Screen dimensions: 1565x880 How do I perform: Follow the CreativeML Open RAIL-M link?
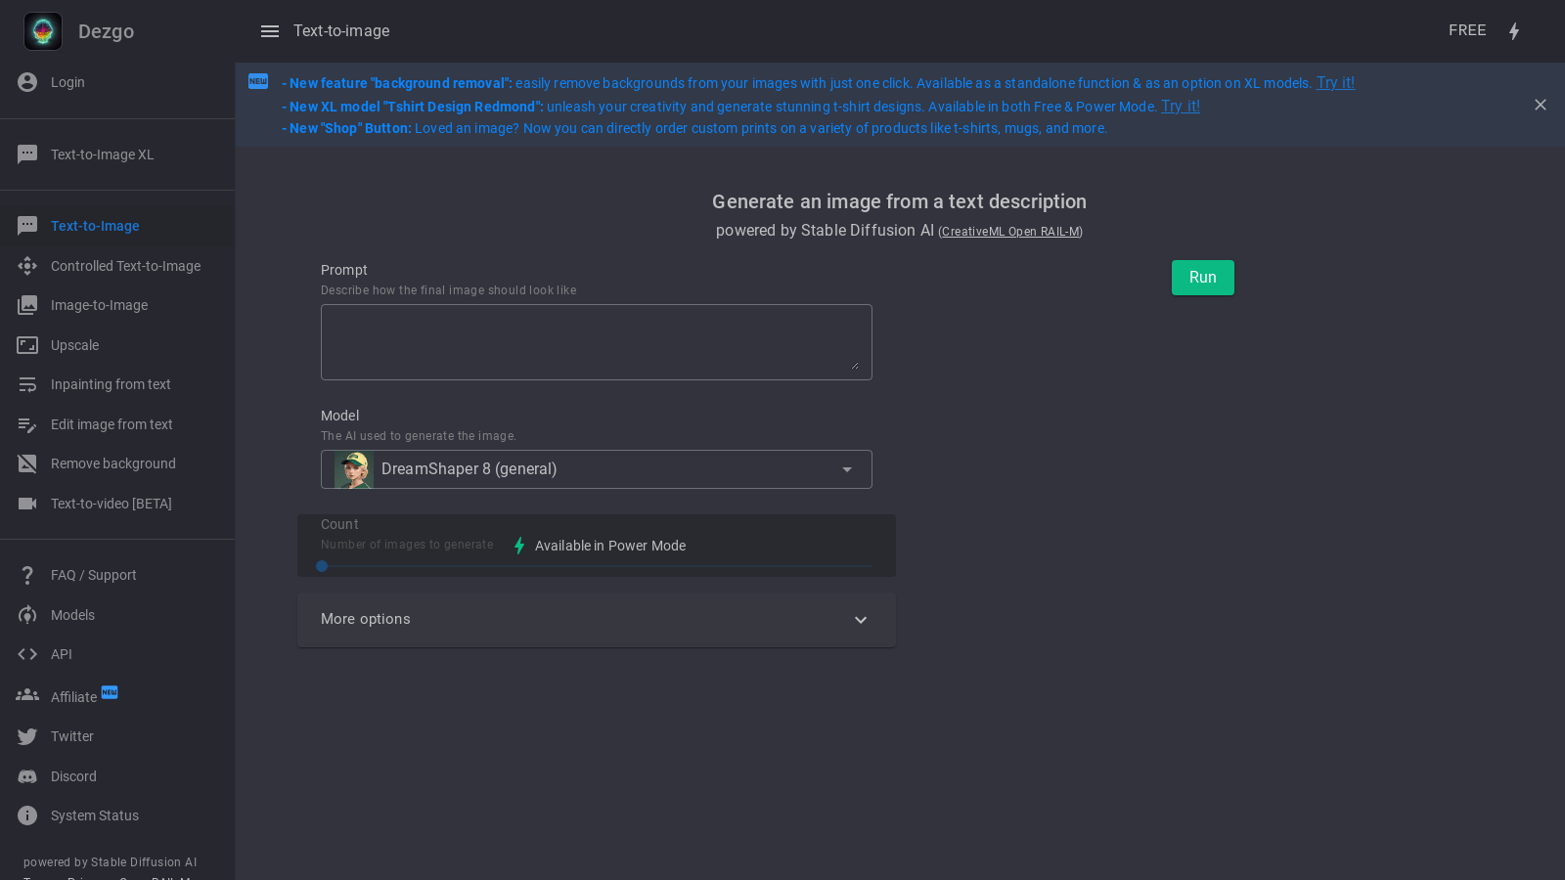[1010, 232]
